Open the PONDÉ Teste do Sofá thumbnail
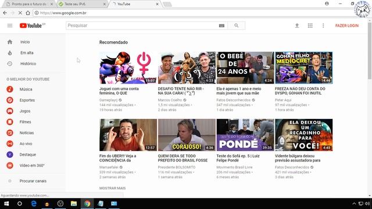 (245, 135)
